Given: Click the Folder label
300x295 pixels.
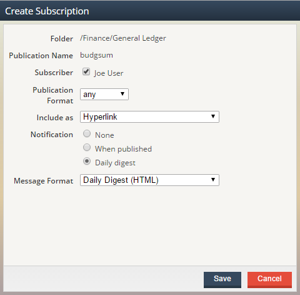Looking at the screenshot, I should [x=62, y=39].
